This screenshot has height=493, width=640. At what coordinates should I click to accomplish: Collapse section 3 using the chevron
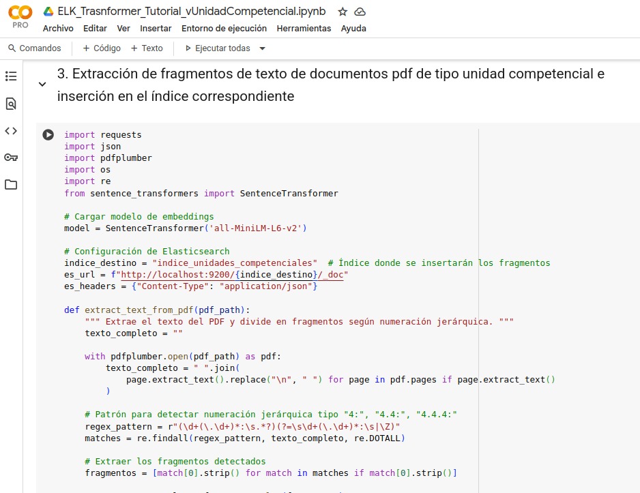point(42,85)
